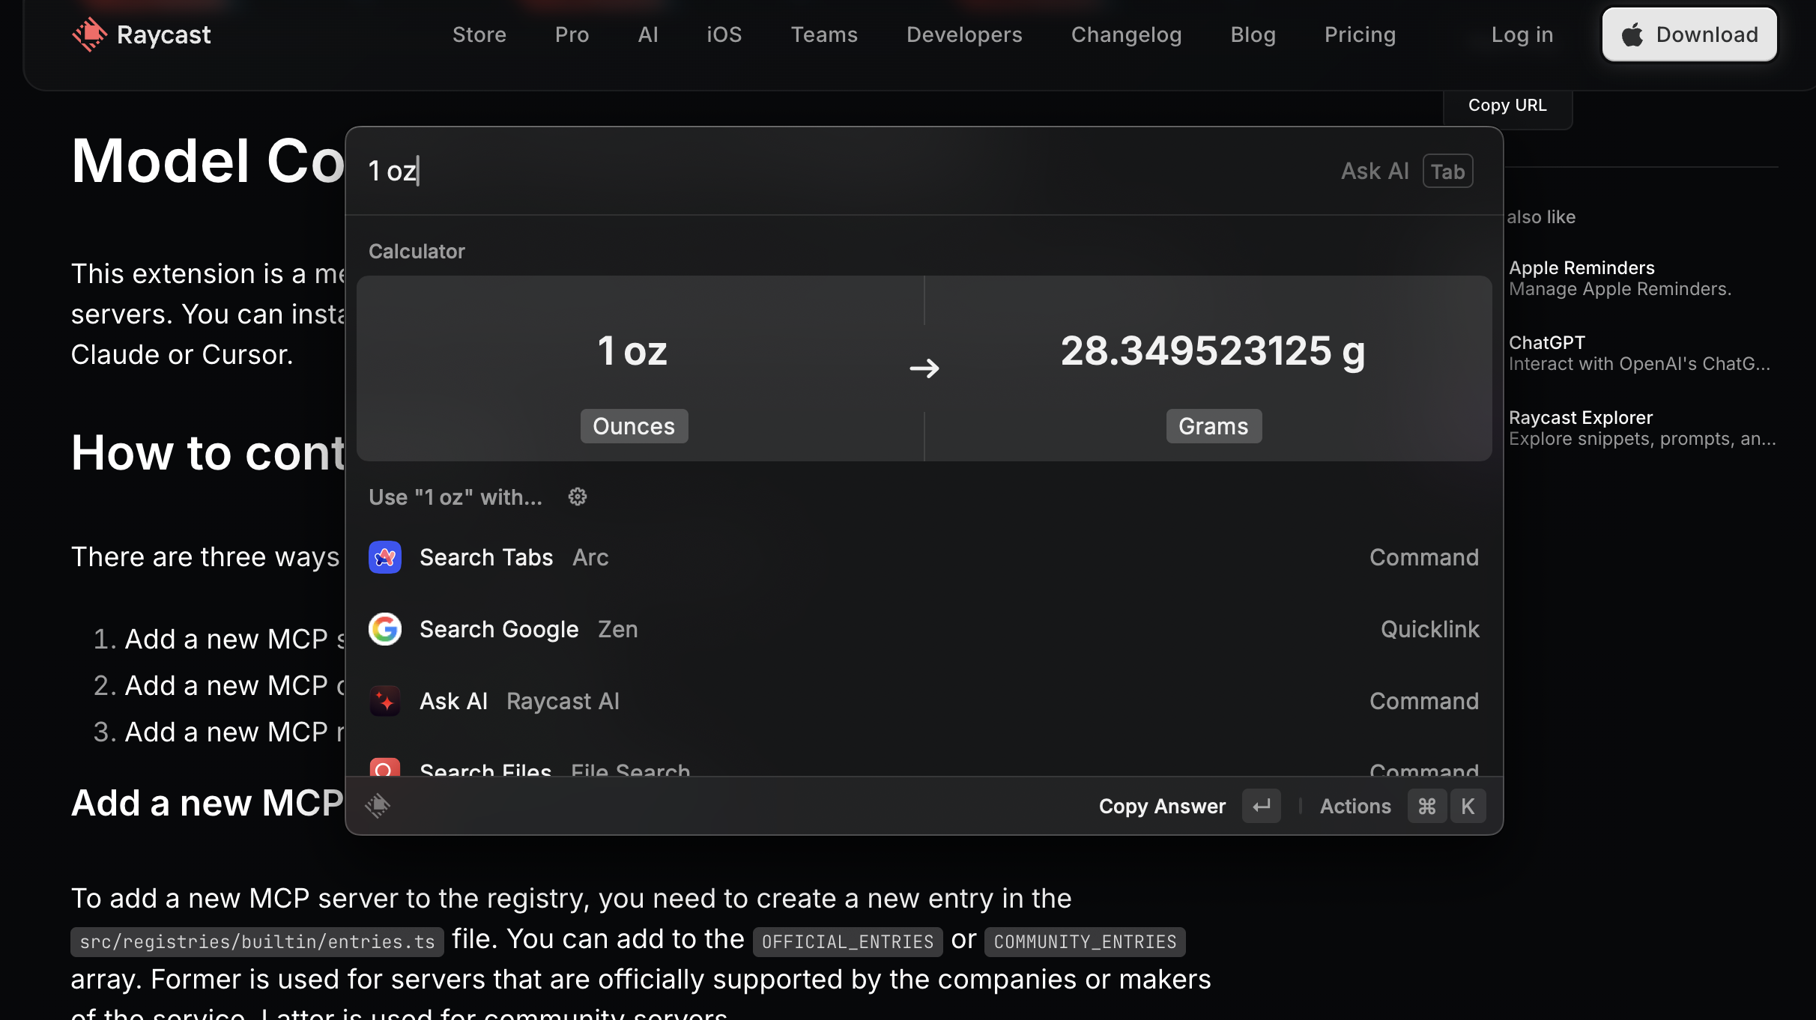Click Raycast icon in launcher bottom bar
This screenshot has height=1020, width=1816.
pos(378,806)
